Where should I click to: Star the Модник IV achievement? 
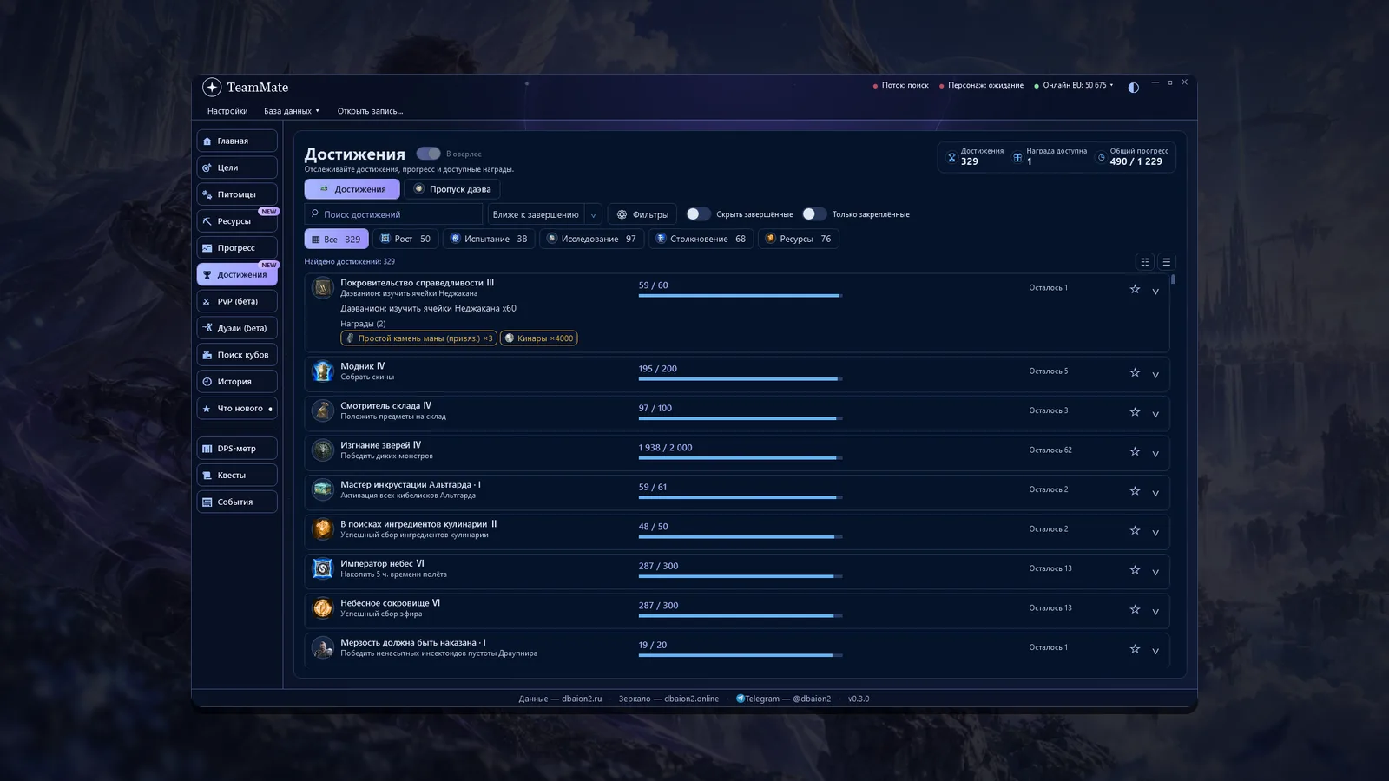tap(1135, 372)
